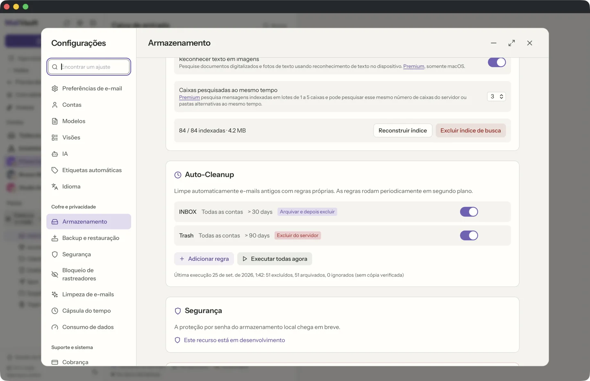Toggle Reconhecer texto em imagens switch

[497, 62]
